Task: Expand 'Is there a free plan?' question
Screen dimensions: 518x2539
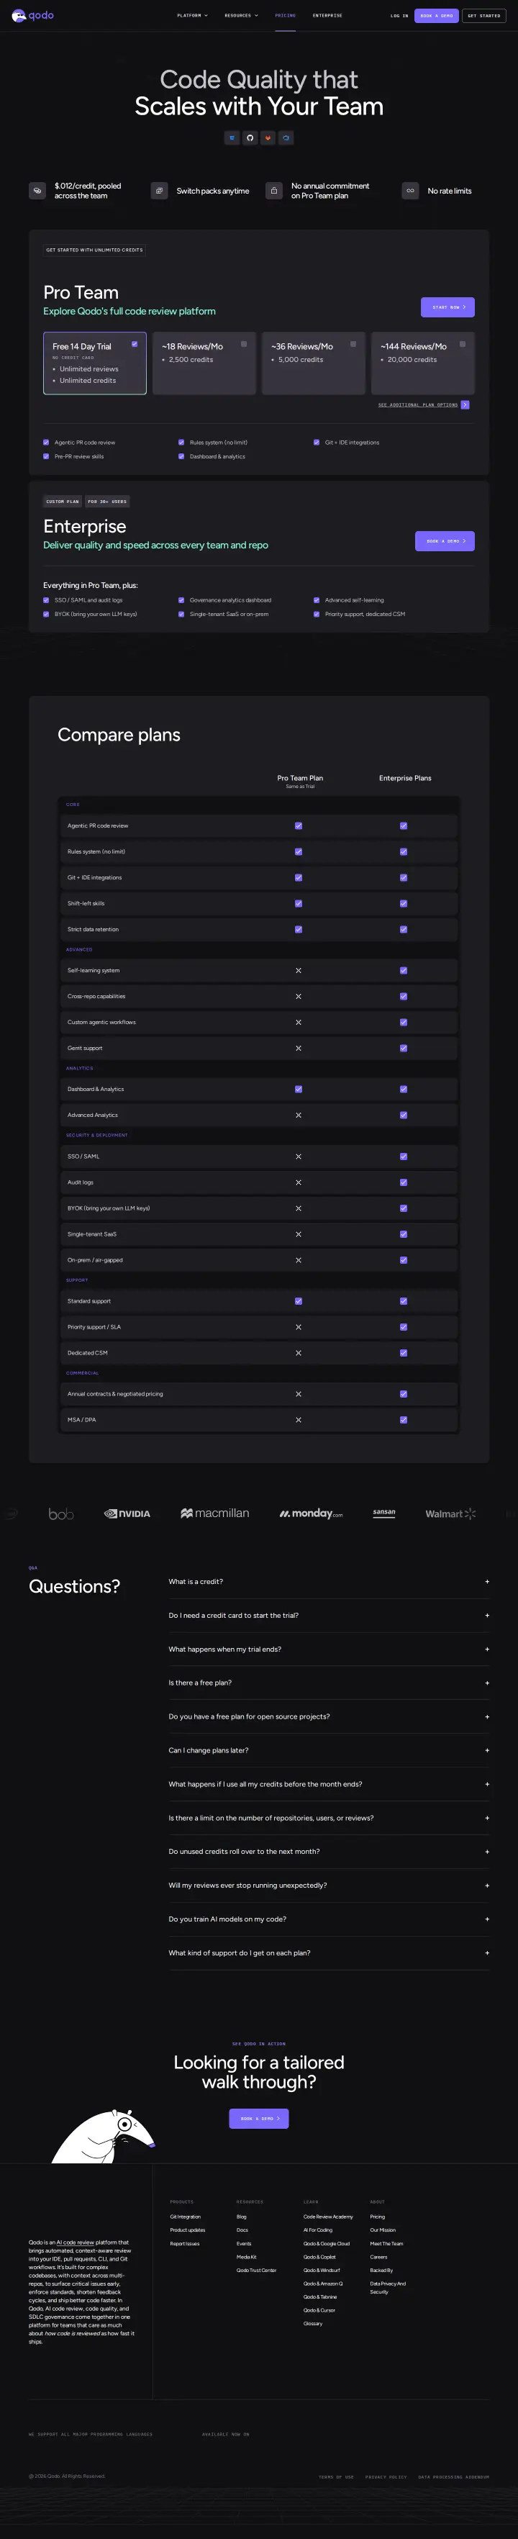Action: [328, 1683]
